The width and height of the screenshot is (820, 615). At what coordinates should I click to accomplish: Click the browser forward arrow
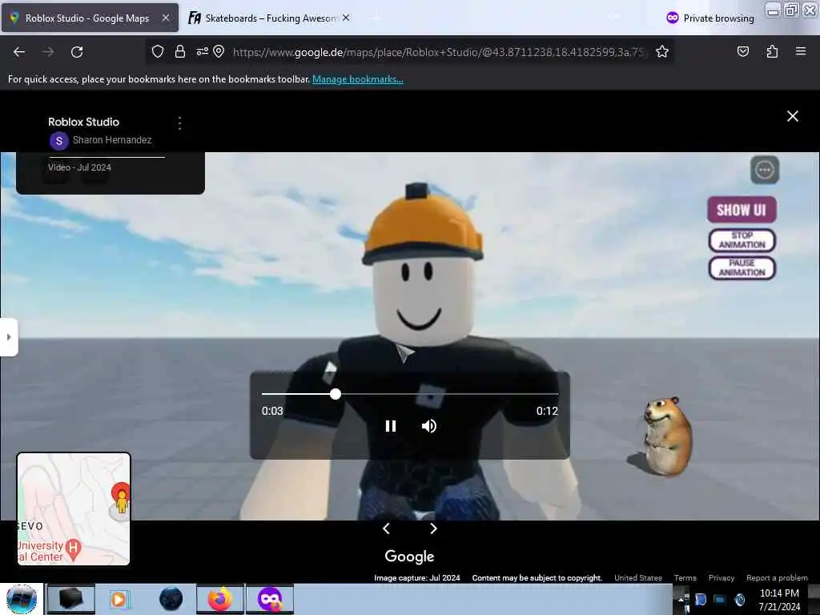pos(48,52)
